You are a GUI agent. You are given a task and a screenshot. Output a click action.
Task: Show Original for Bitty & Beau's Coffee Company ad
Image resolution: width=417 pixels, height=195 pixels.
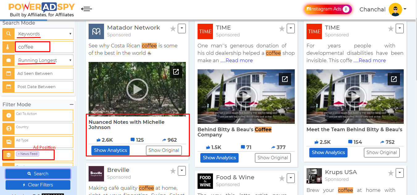pyautogui.click(x=273, y=158)
